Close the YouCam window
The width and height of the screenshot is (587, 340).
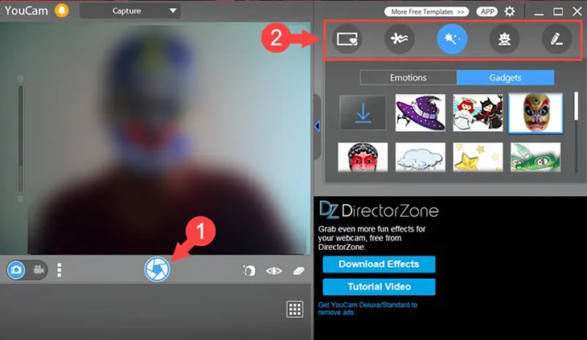(x=577, y=11)
